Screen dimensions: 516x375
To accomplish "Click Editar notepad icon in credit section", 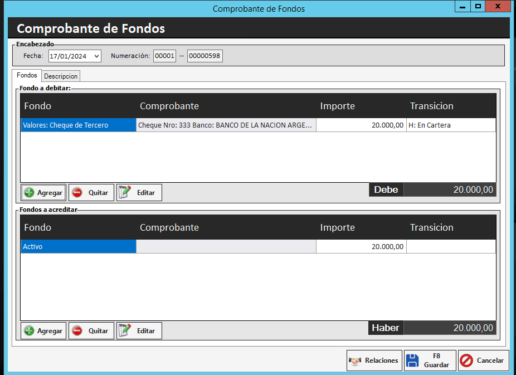I will pos(125,331).
